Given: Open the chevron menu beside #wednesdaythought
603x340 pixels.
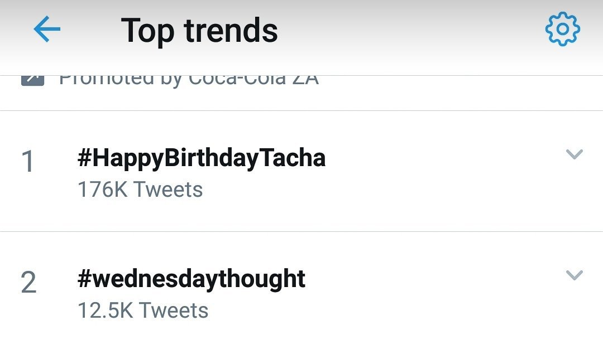Looking at the screenshot, I should (x=574, y=275).
